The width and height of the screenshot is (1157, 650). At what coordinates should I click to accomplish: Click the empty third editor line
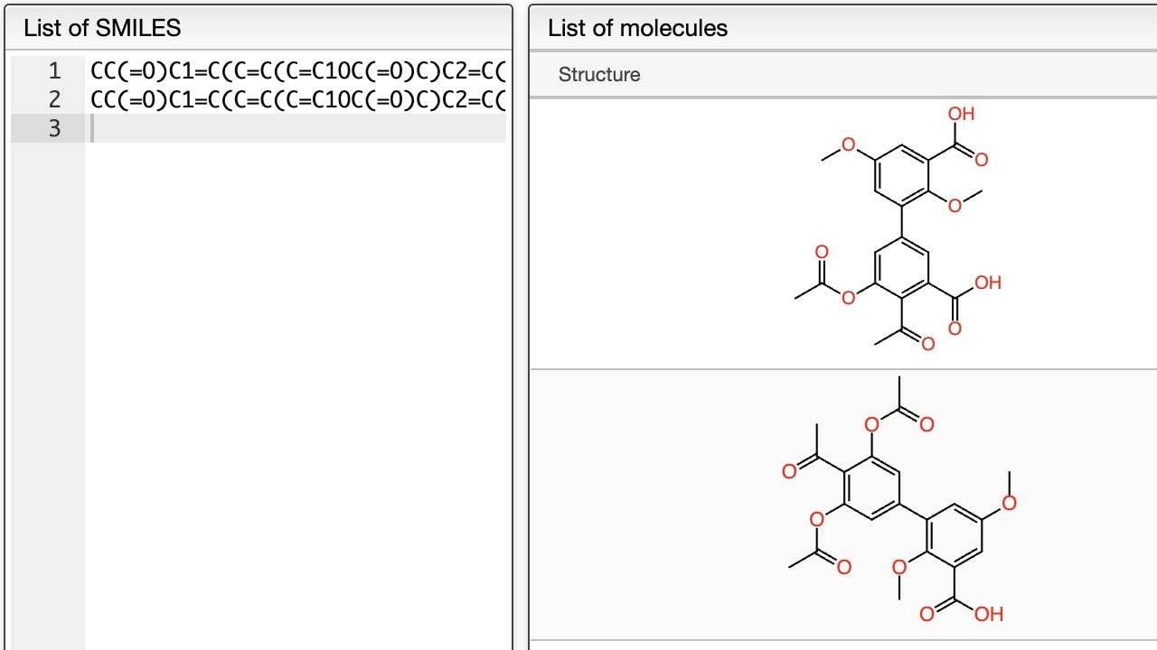point(298,128)
